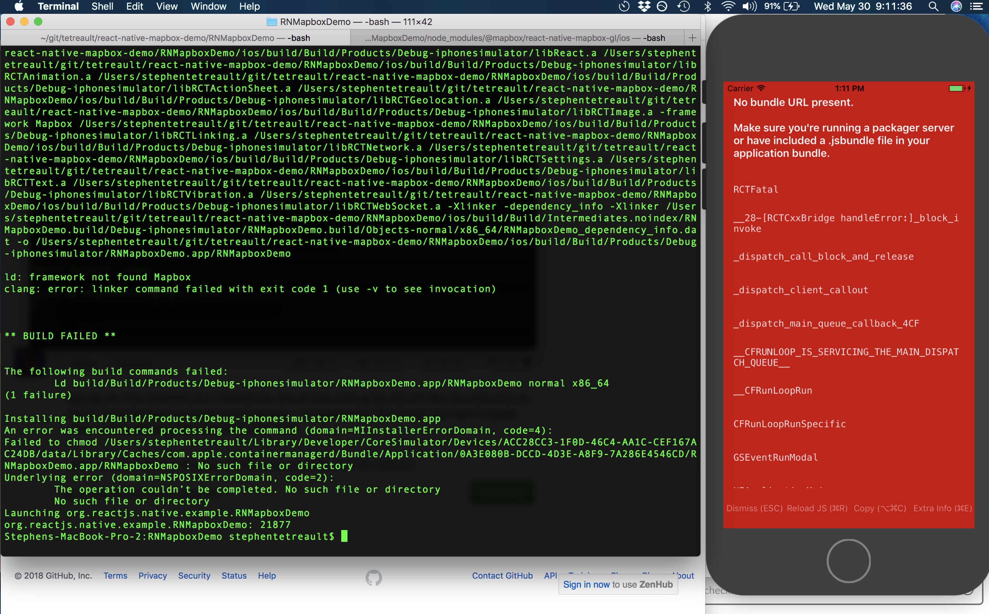Open the Shell menu

point(102,6)
